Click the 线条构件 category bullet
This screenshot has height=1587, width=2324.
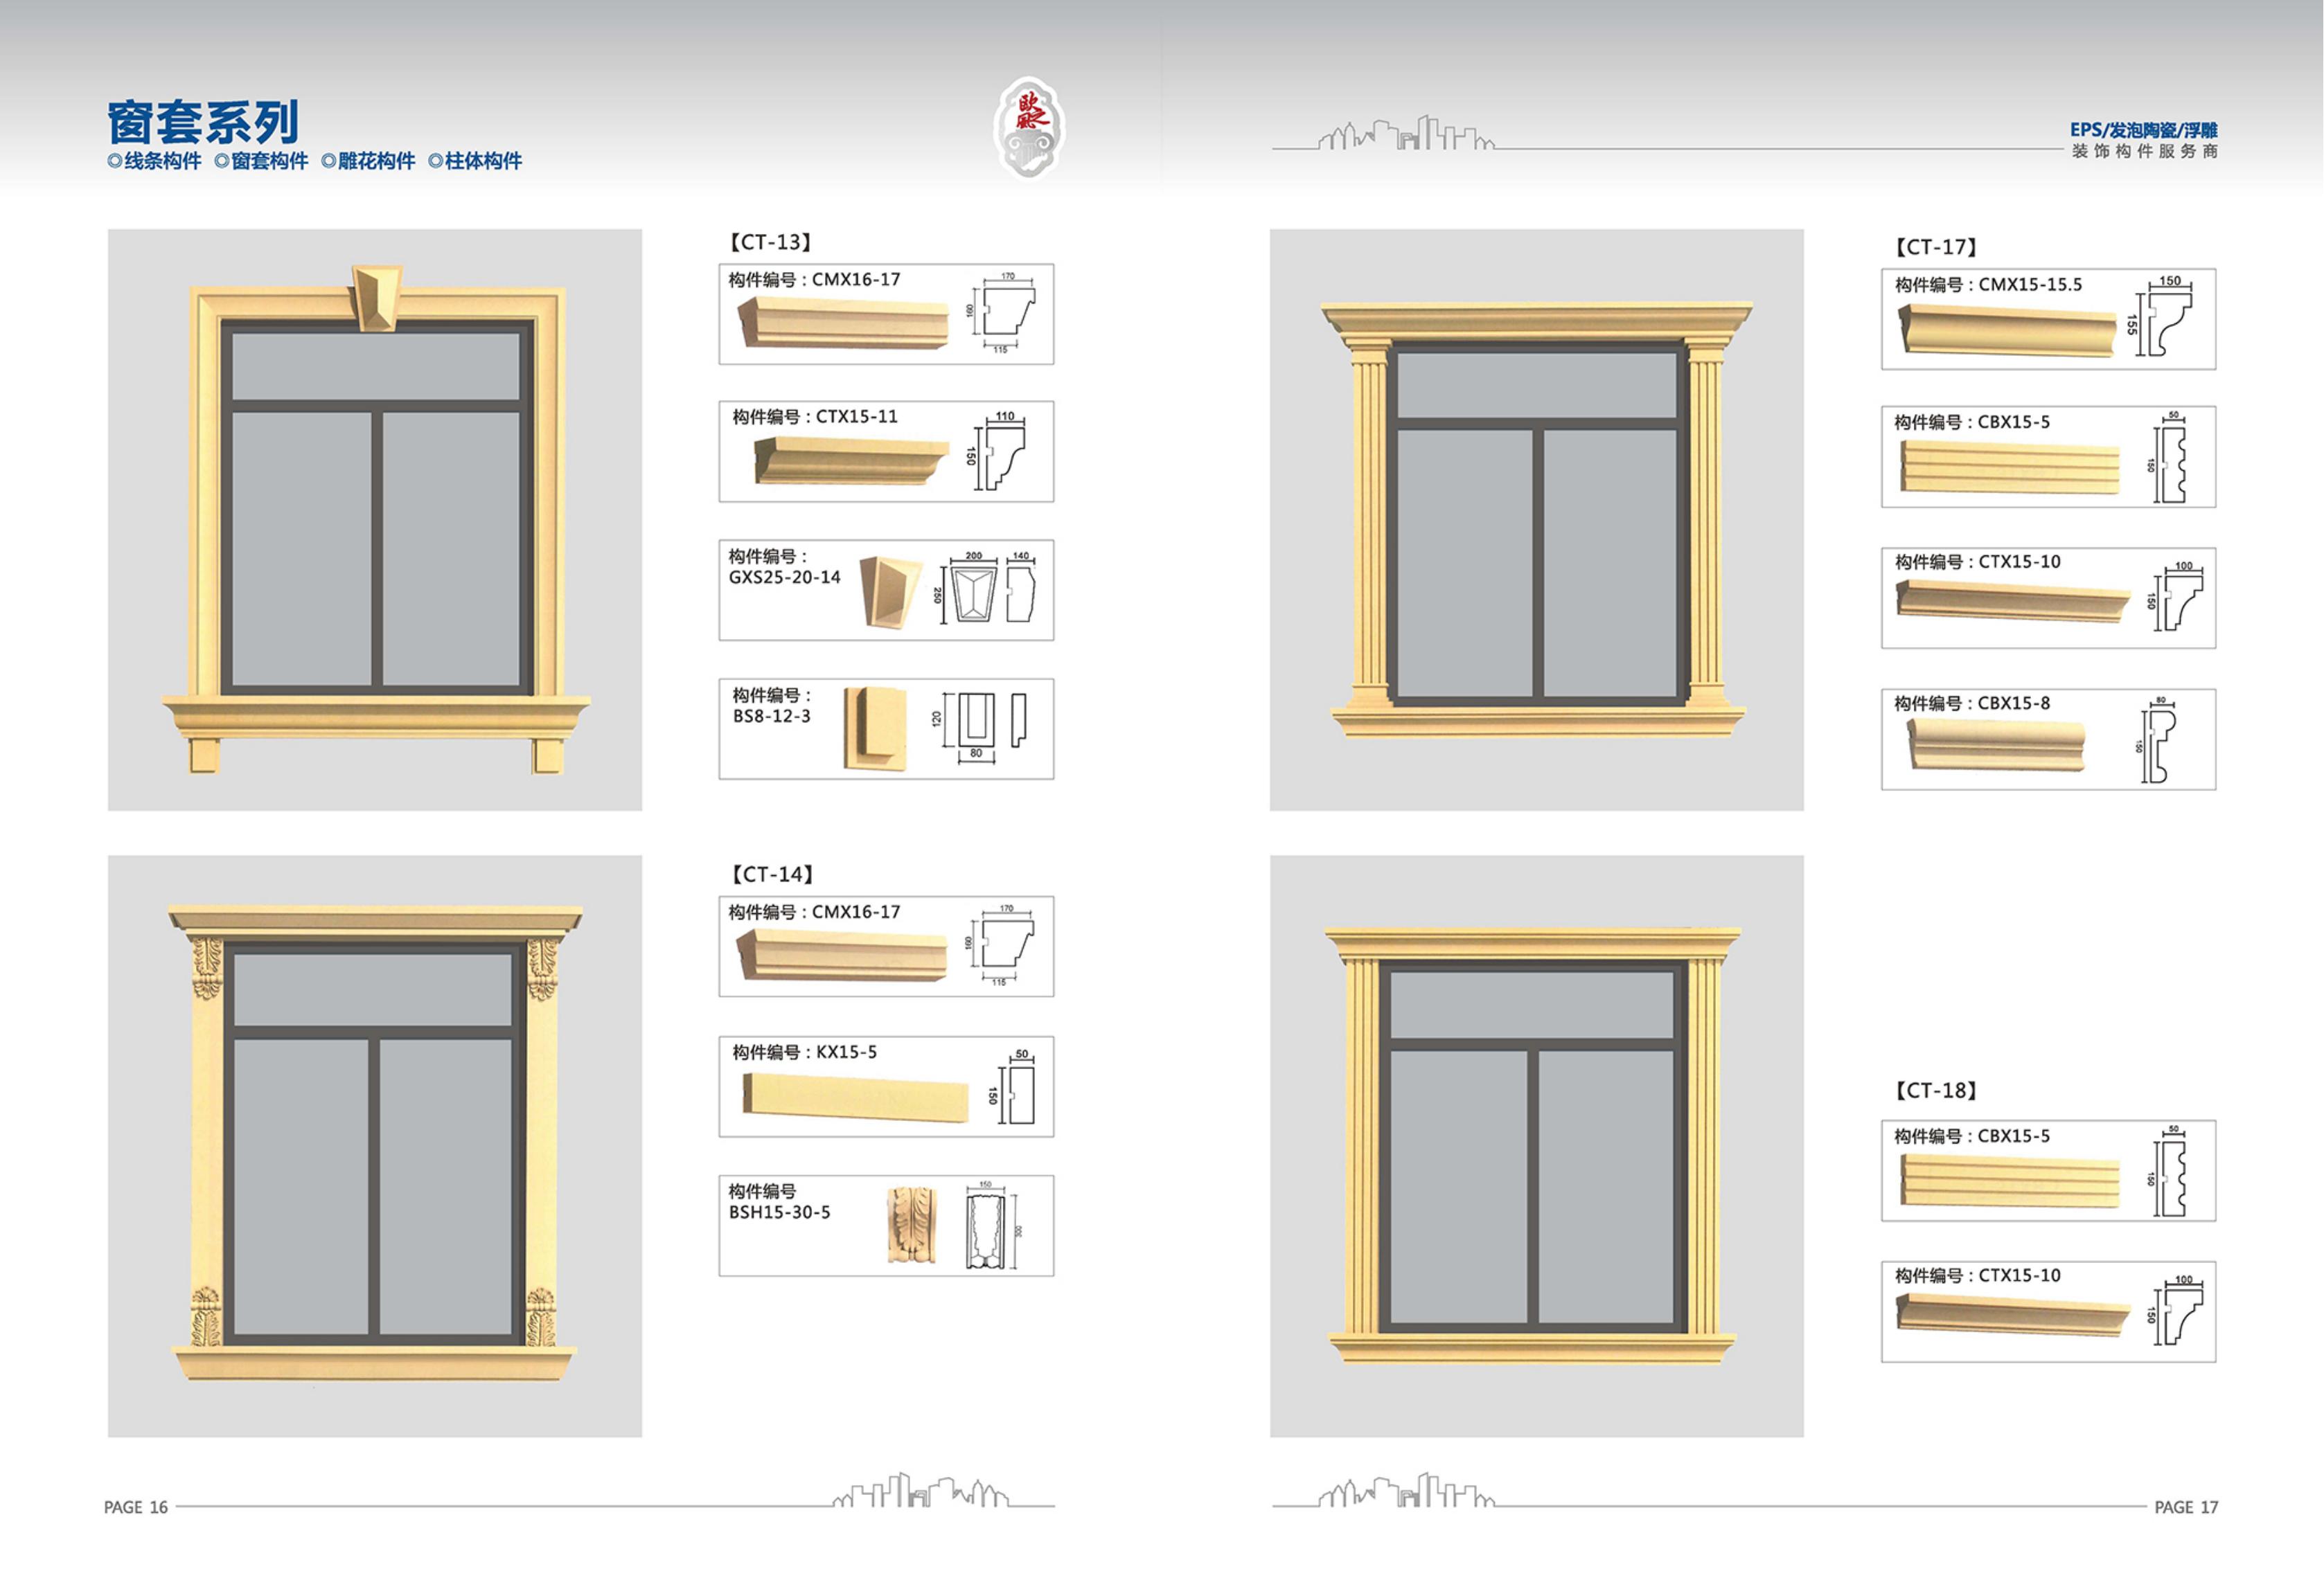click(154, 161)
